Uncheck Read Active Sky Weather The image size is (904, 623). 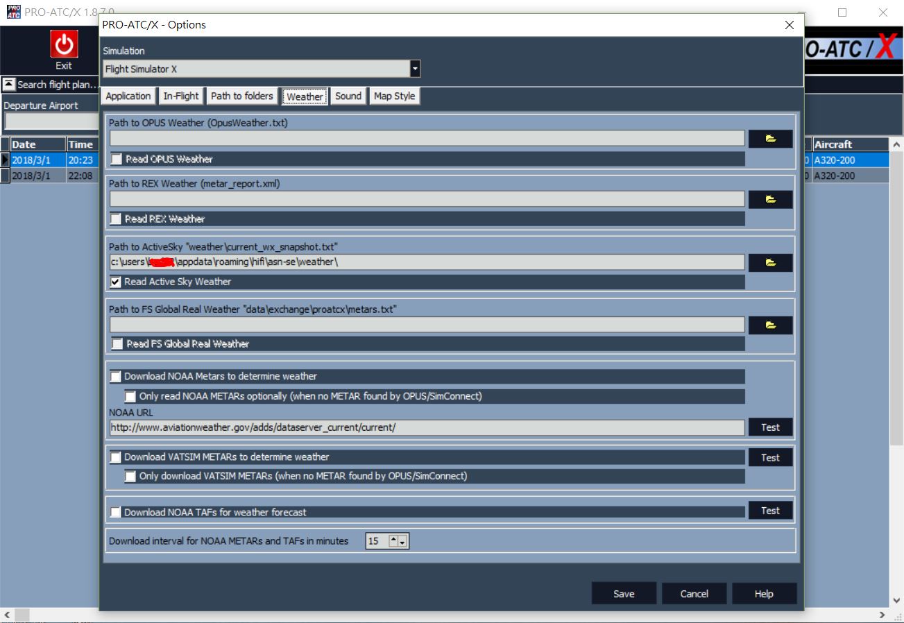pyautogui.click(x=117, y=282)
